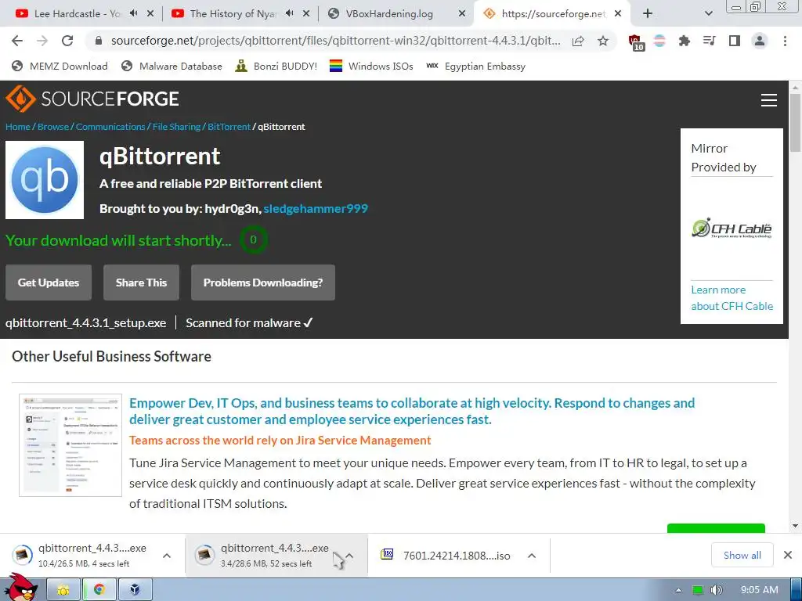Open the Browse breadcrumb link
Viewport: 802px width, 601px height.
pyautogui.click(x=53, y=127)
